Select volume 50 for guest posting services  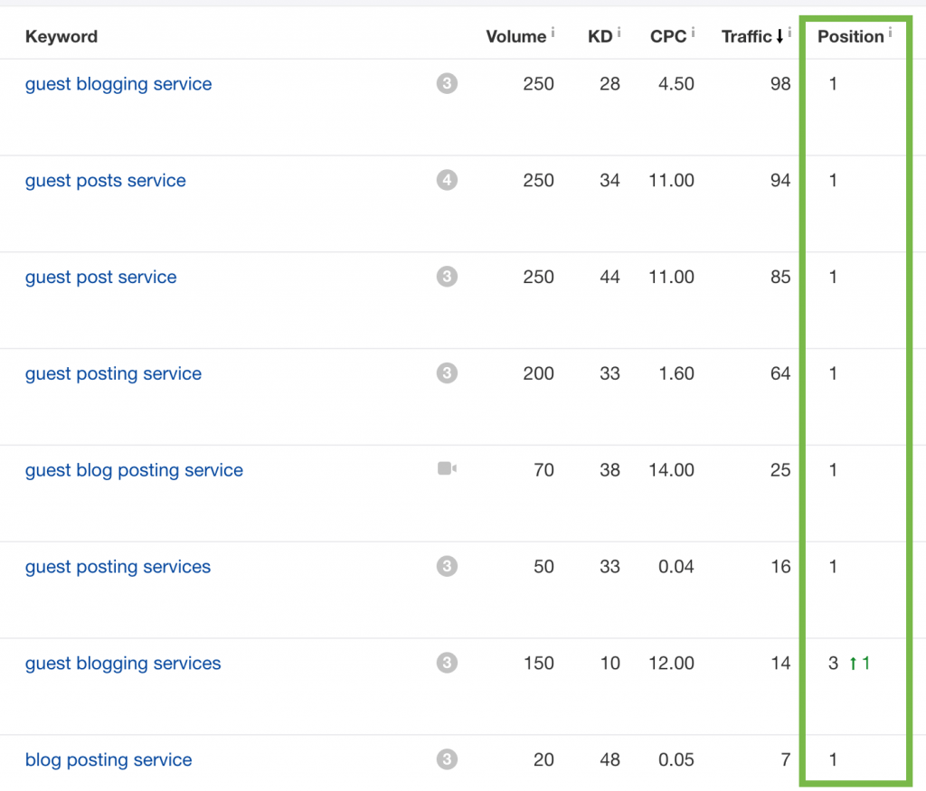pyautogui.click(x=543, y=567)
